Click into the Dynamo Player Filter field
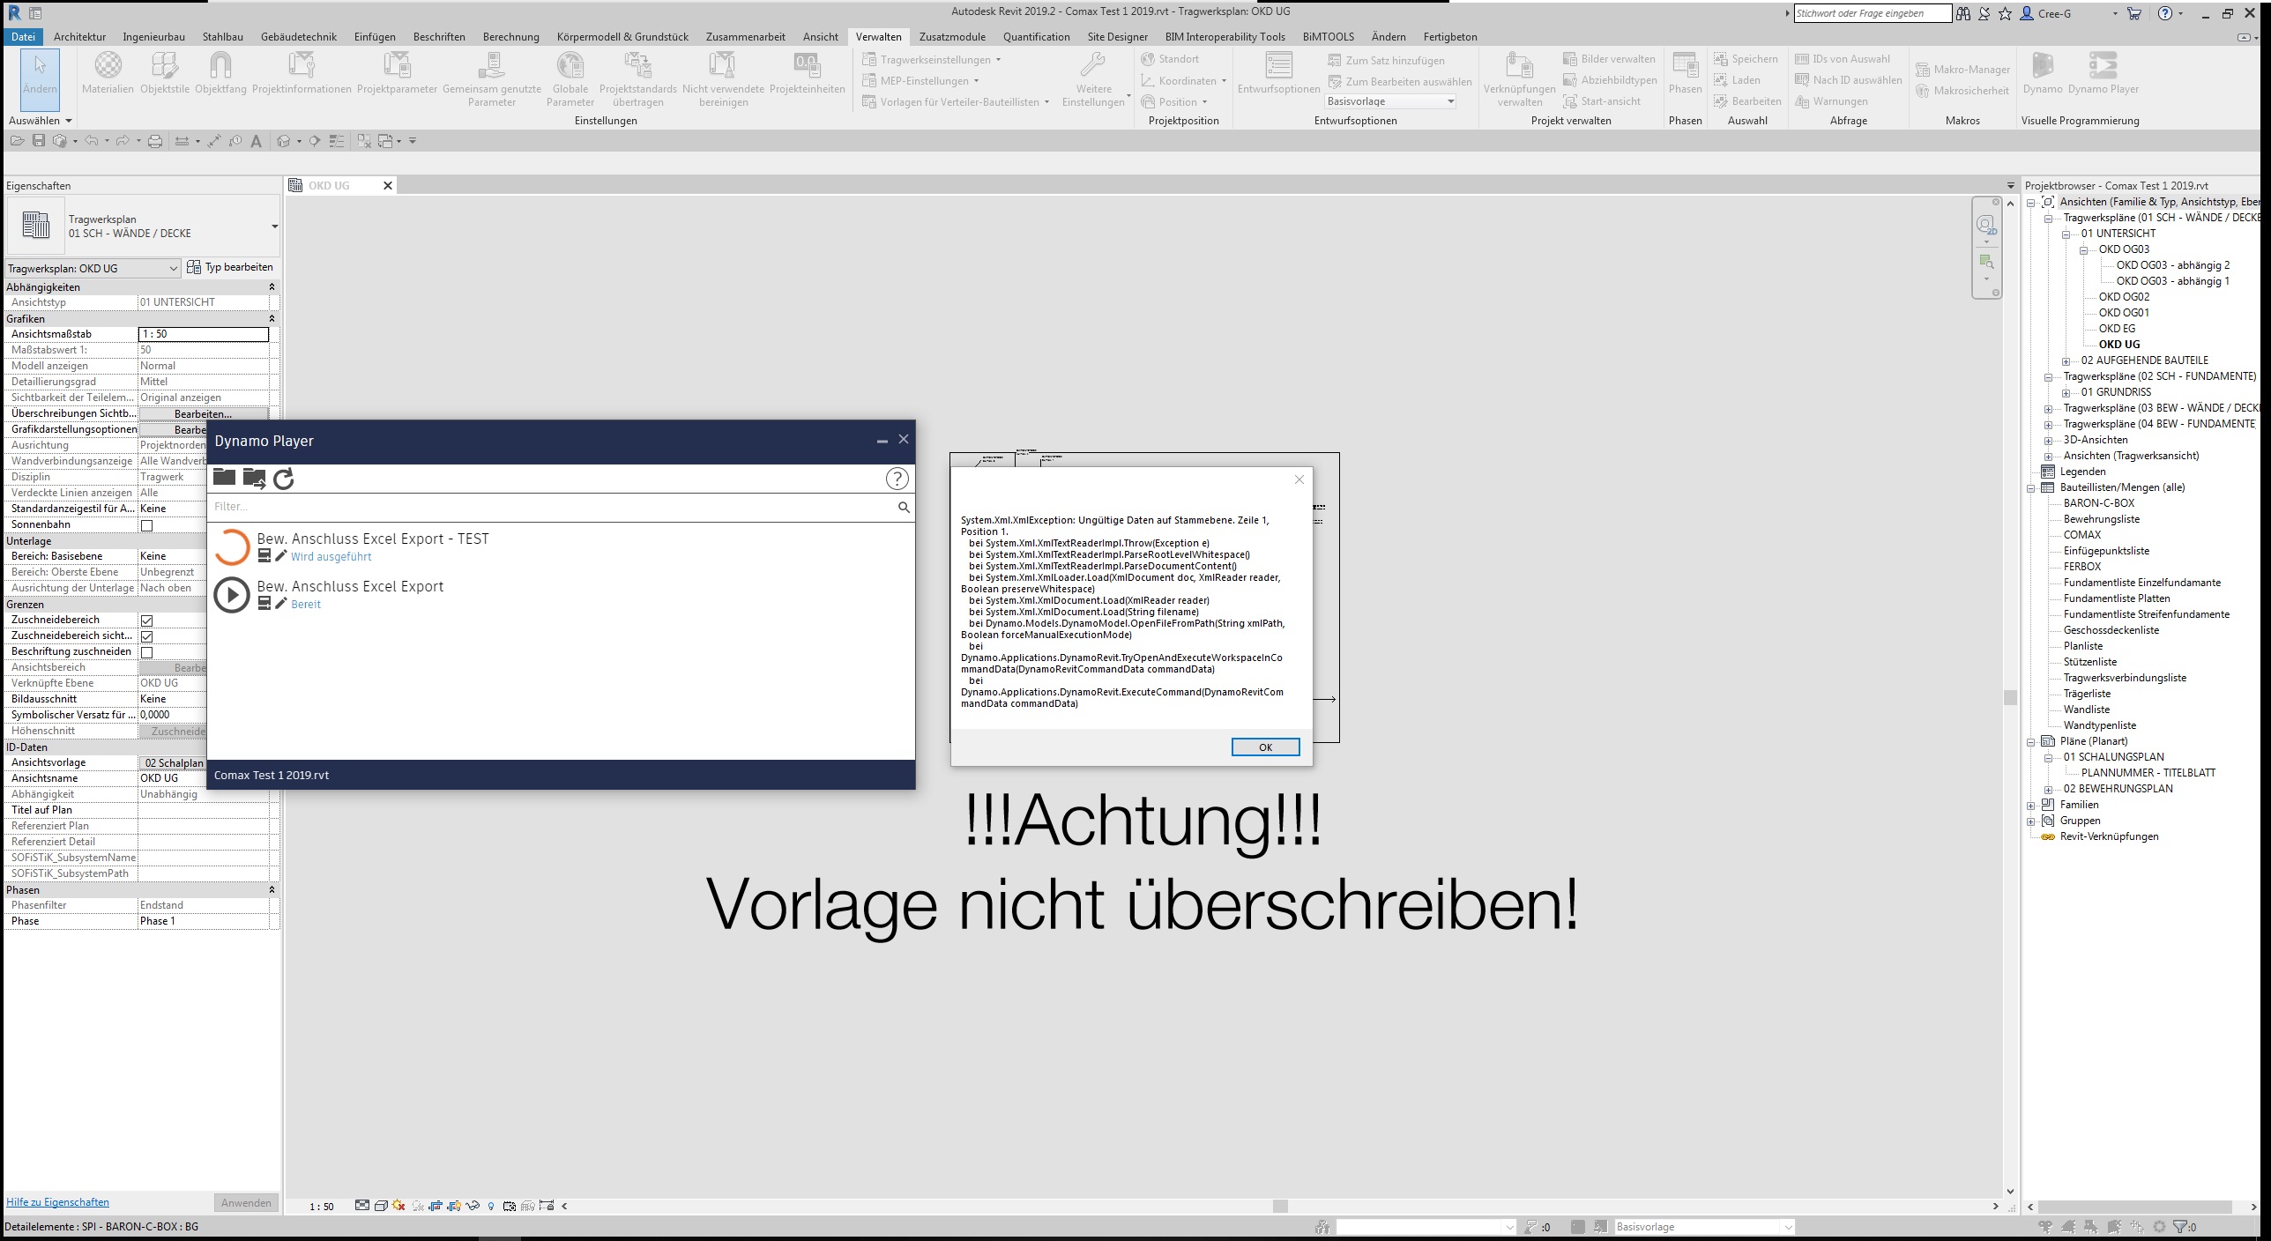 pos(551,507)
